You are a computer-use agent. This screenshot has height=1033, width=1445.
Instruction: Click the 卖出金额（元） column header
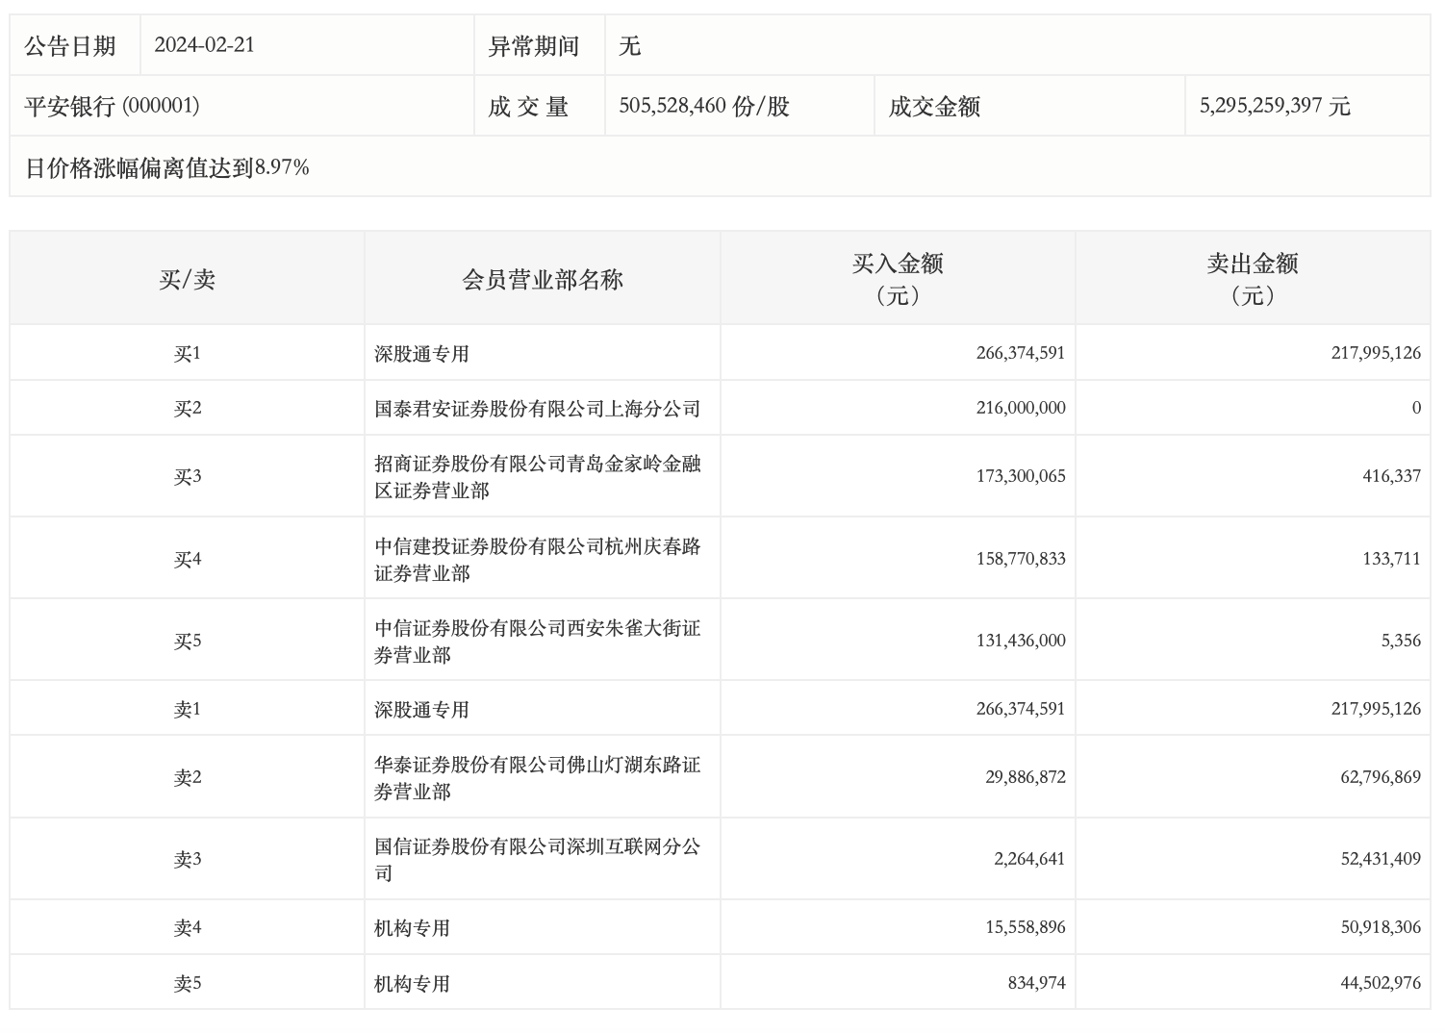[x=1252, y=279]
